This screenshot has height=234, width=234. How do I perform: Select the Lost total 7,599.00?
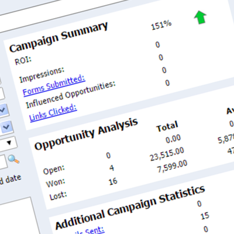[x=172, y=166]
